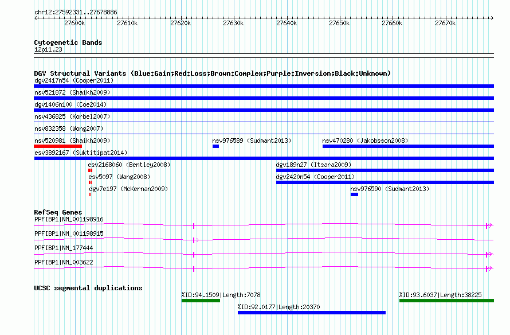Image resolution: width=510 pixels, height=335 pixels.
Task: Click the dgv2417n54 (Cooper2011) variant label
Action: pos(74,80)
